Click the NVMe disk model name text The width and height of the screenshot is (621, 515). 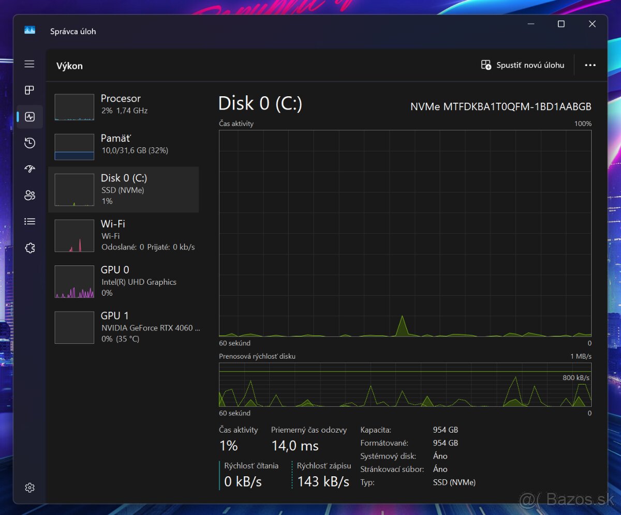(x=500, y=107)
